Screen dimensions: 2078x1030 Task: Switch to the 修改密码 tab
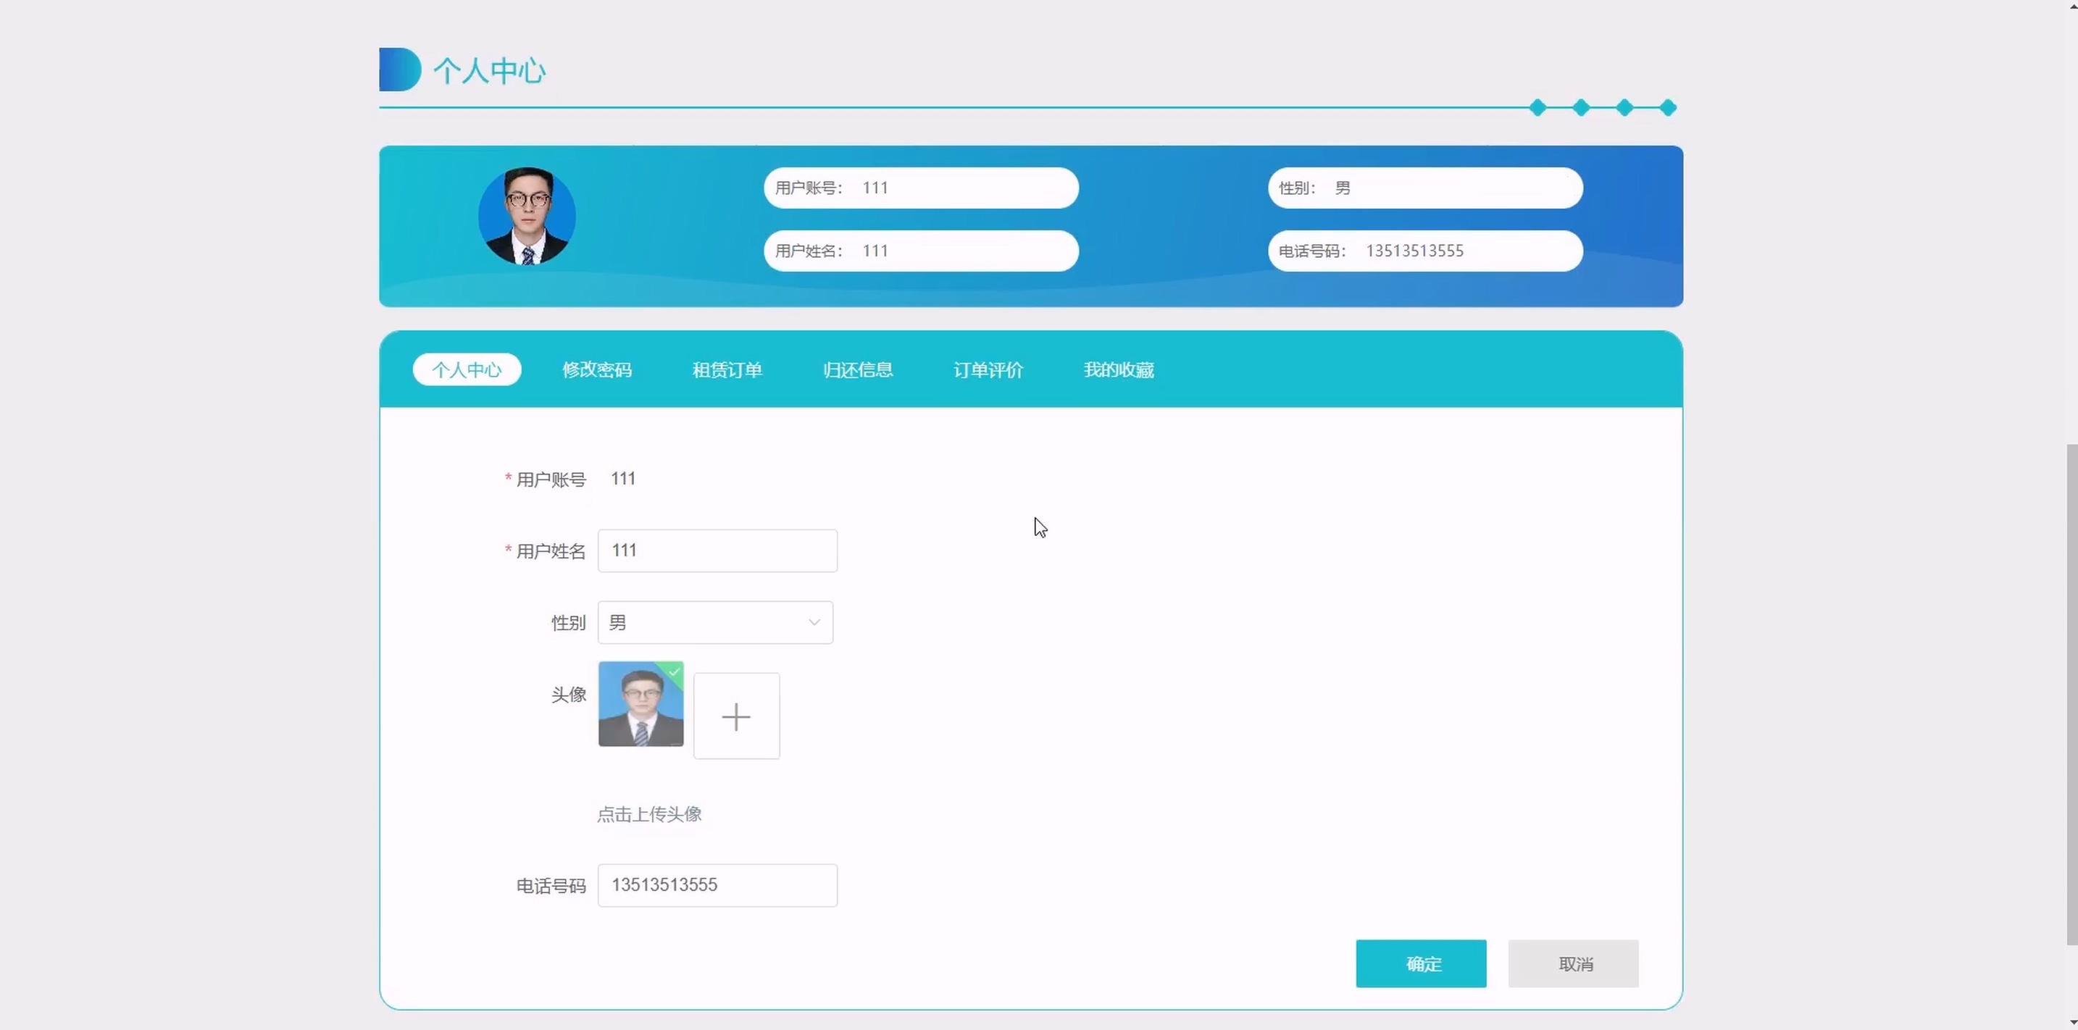coord(597,369)
